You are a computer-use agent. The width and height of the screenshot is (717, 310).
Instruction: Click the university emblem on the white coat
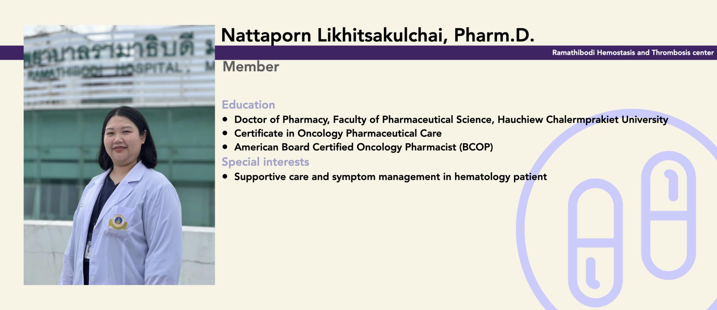pyautogui.click(x=118, y=222)
